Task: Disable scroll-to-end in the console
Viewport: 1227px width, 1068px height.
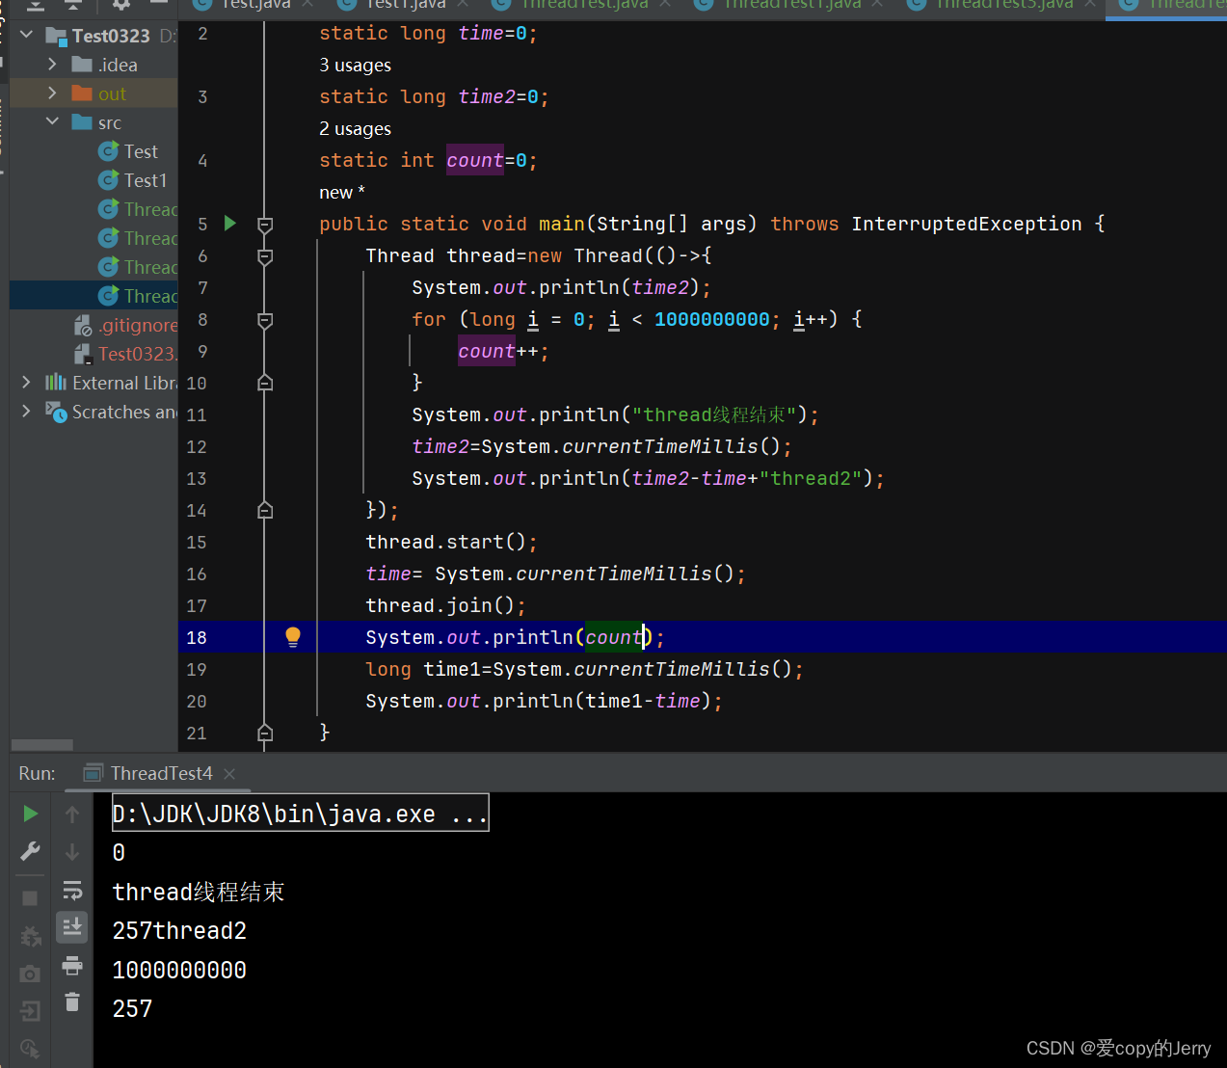Action: 72,927
